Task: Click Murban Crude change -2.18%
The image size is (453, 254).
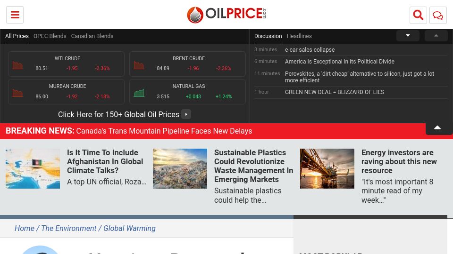Action: click(102, 96)
